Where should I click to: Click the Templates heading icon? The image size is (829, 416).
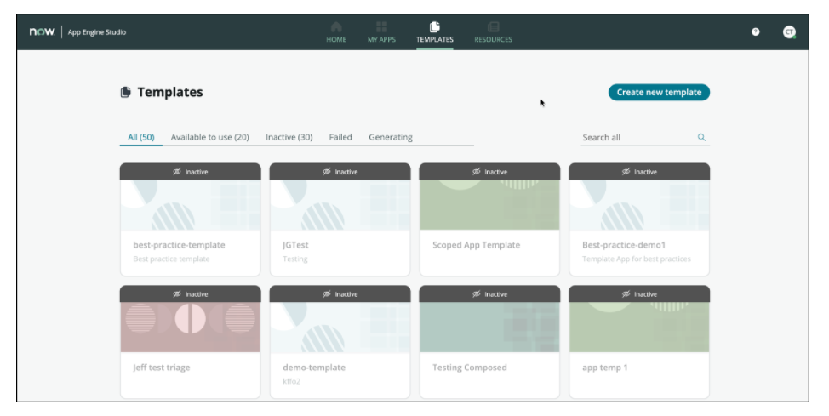click(x=125, y=93)
